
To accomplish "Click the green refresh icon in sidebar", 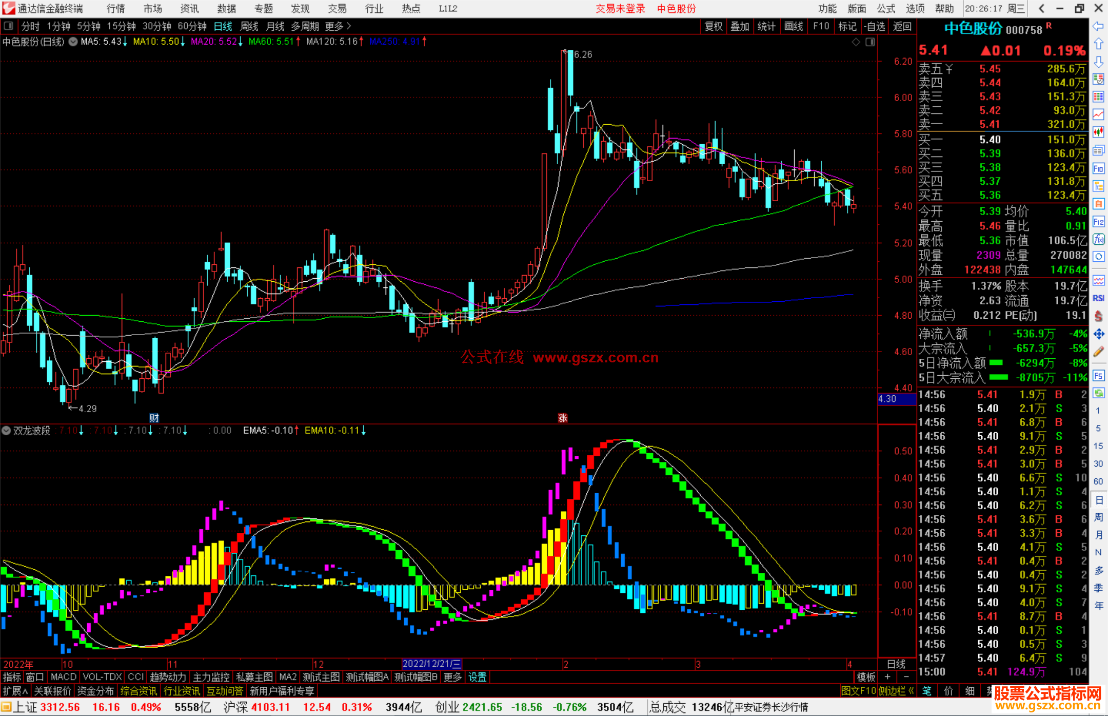I will coord(1098,393).
